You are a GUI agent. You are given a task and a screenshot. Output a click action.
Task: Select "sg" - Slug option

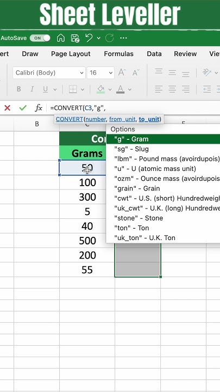(163, 149)
